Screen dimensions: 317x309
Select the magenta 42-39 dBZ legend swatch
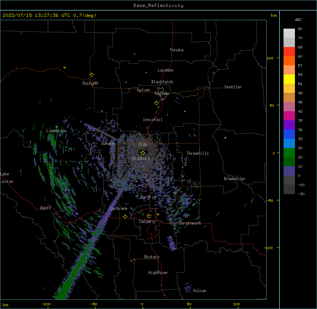[x=289, y=116]
